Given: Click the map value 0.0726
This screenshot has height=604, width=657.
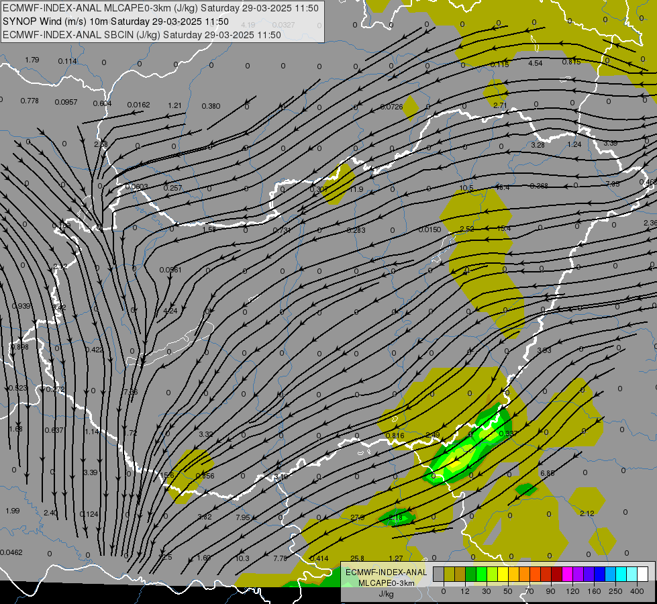Looking at the screenshot, I should point(391,107).
